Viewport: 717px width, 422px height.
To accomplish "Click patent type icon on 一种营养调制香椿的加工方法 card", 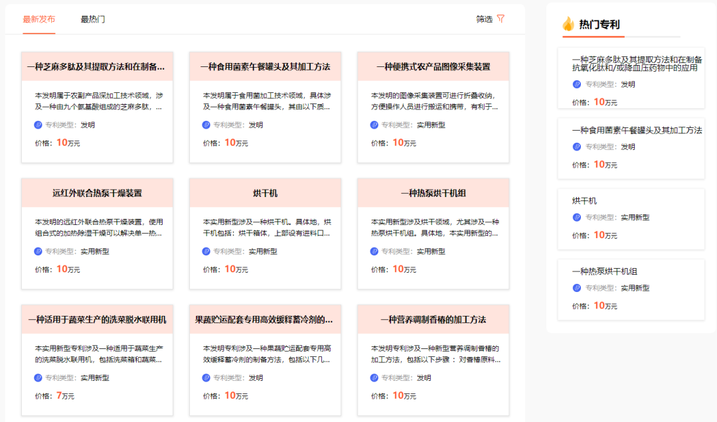I will 372,377.
